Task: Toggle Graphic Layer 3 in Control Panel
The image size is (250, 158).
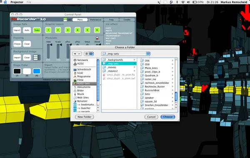Action: (68, 30)
